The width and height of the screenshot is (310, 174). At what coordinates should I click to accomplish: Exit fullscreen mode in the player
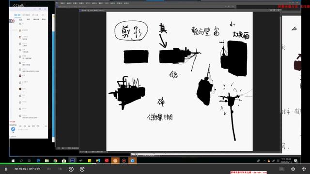[304, 169]
